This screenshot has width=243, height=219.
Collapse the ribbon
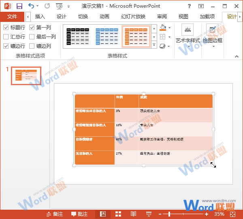tap(237, 56)
